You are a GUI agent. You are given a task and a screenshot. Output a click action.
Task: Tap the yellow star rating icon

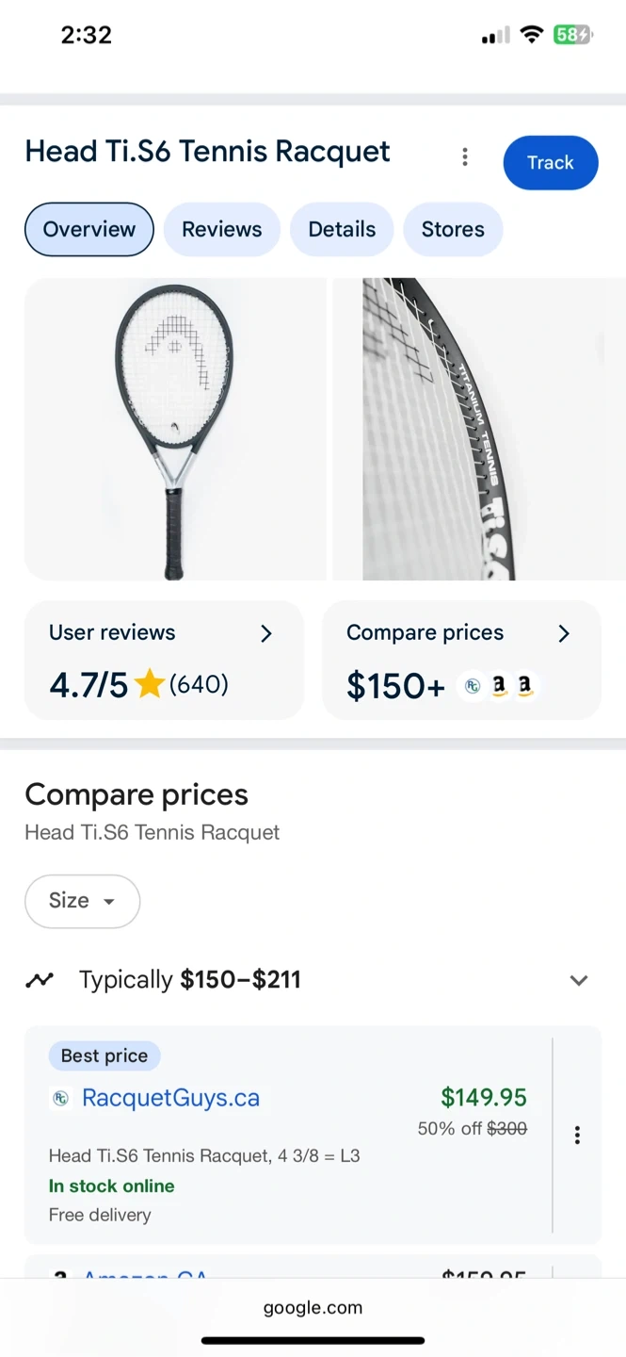pos(149,684)
